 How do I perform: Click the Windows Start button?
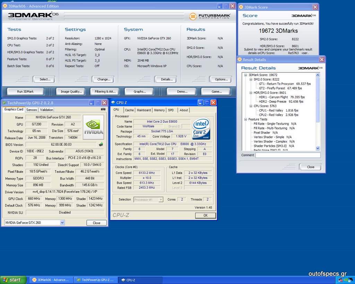(x=13, y=280)
